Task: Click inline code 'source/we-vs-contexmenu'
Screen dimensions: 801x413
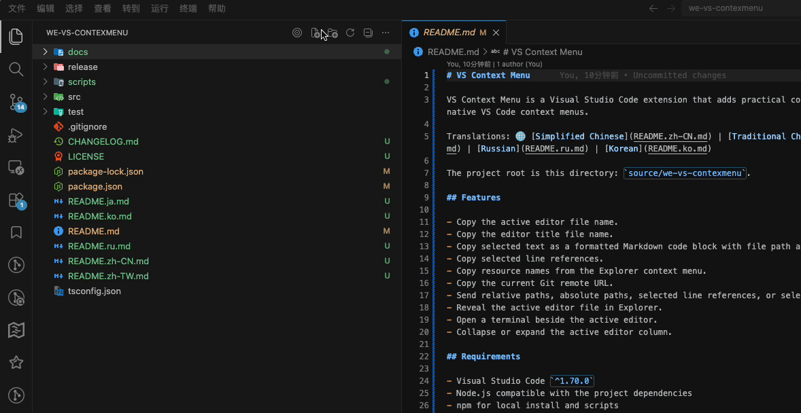Action: 685,173
